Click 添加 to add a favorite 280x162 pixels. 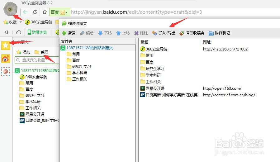coord(23,52)
